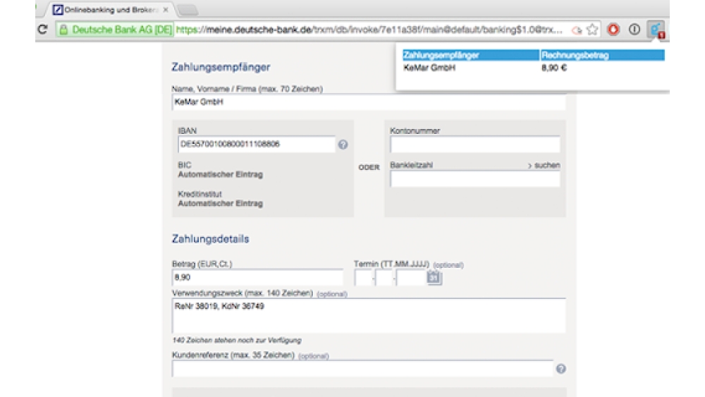
Task: Click the Zahlungsdetails section heading
Action: tap(210, 239)
